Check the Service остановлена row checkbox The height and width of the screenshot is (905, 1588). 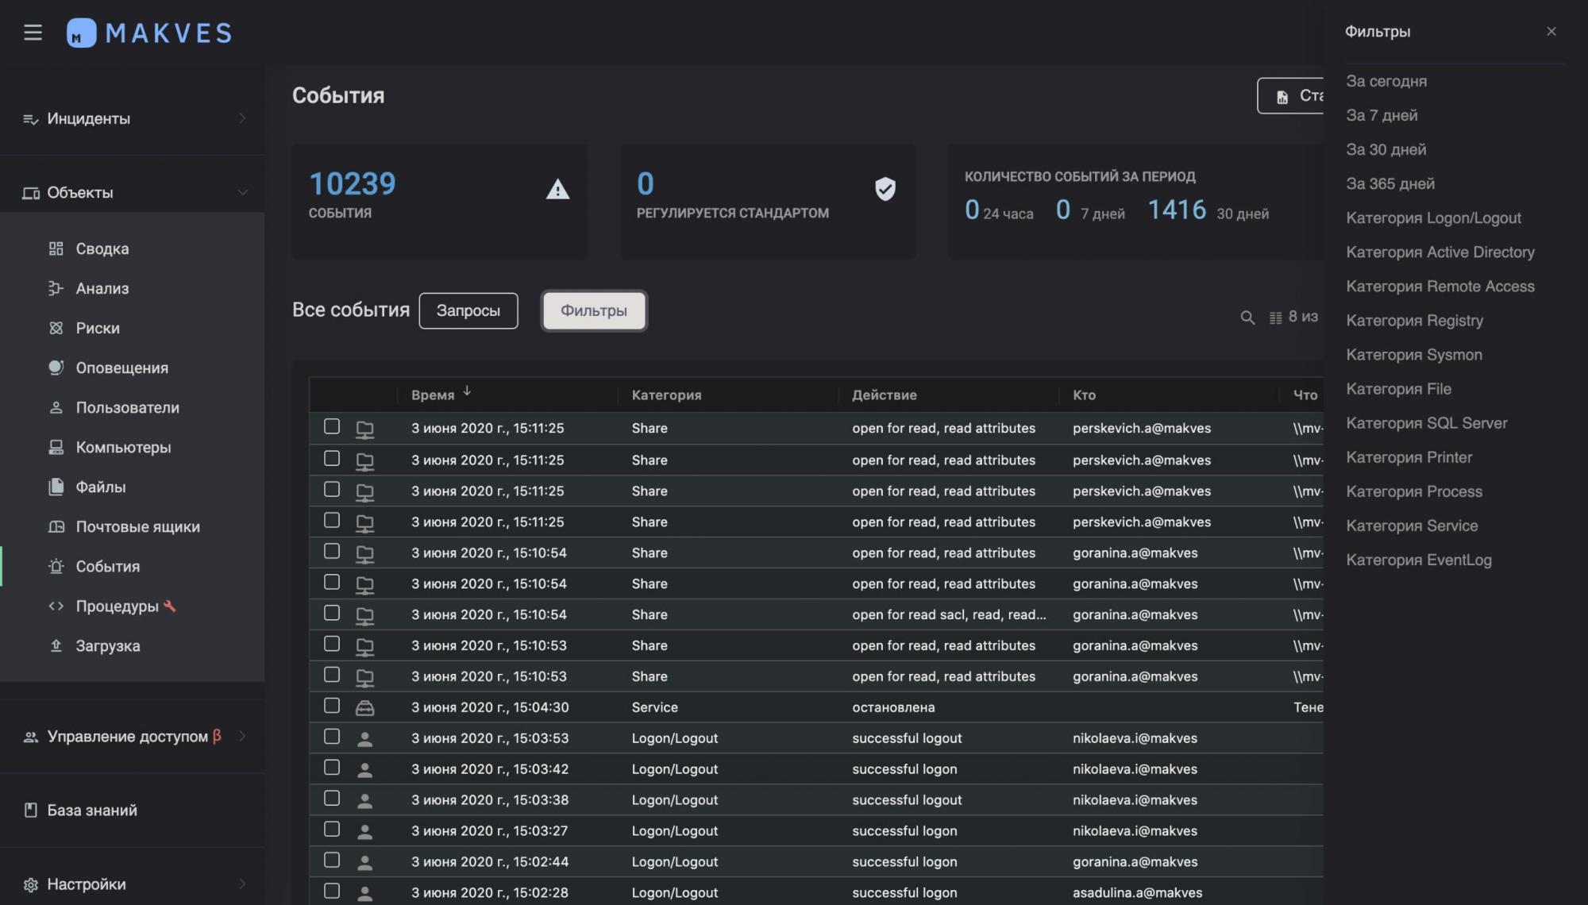[x=332, y=706]
